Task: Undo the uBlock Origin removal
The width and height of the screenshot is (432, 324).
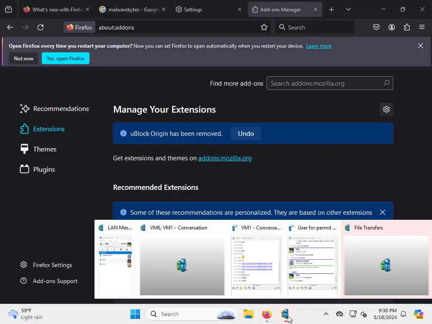Action: coord(246,133)
